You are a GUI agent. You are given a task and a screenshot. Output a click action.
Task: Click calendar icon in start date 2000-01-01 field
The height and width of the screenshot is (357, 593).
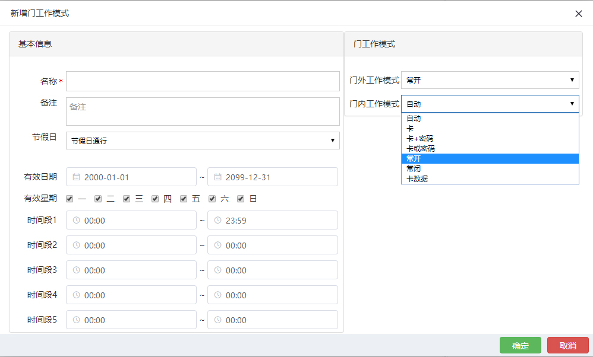pyautogui.click(x=76, y=177)
